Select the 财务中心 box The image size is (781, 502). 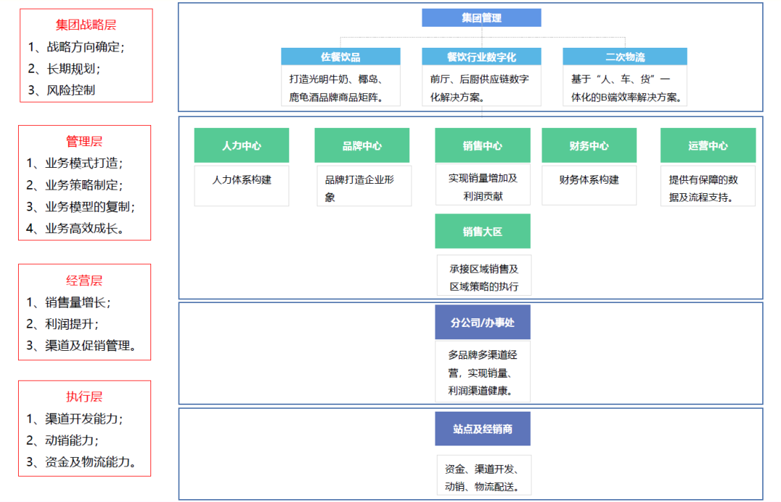click(x=589, y=145)
